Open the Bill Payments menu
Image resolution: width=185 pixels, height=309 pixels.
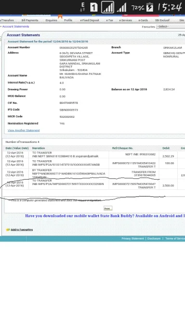coord(30,20)
